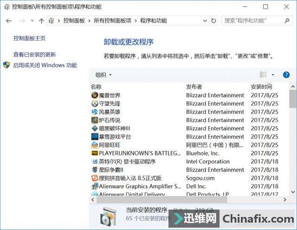This screenshot has width=297, height=230.
Task: Click 程序和功能 breadcrumb
Action: [x=154, y=20]
